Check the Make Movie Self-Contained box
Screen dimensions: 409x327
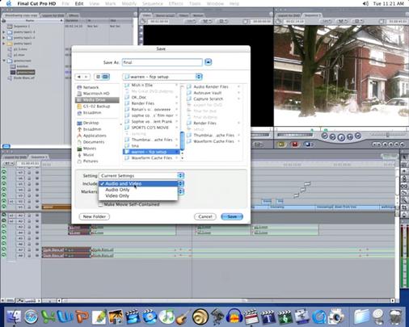pos(101,204)
